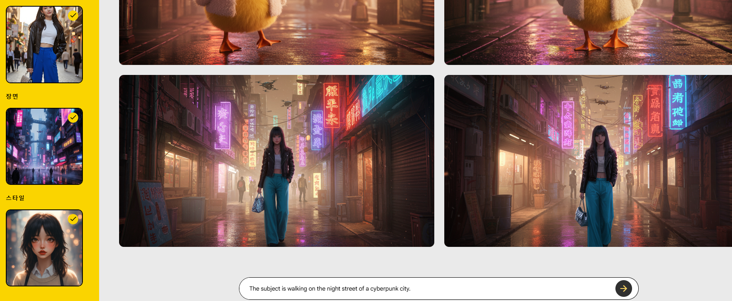The width and height of the screenshot is (732, 301).
Task: Click the 장면 label
Action: (12, 96)
